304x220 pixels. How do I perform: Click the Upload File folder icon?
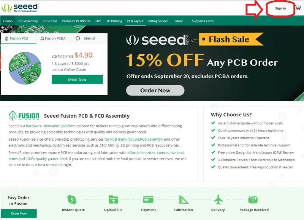coord(113,200)
